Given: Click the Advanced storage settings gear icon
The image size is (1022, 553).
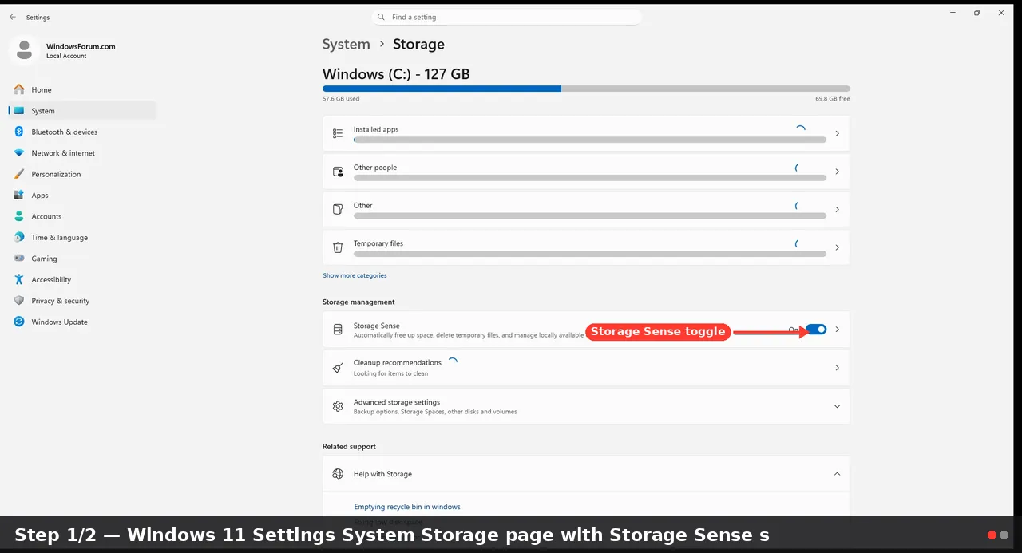Looking at the screenshot, I should (338, 406).
